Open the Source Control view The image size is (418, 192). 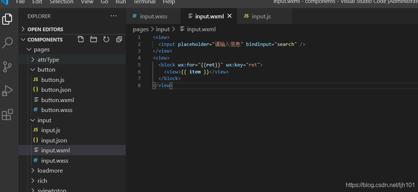pos(7,66)
